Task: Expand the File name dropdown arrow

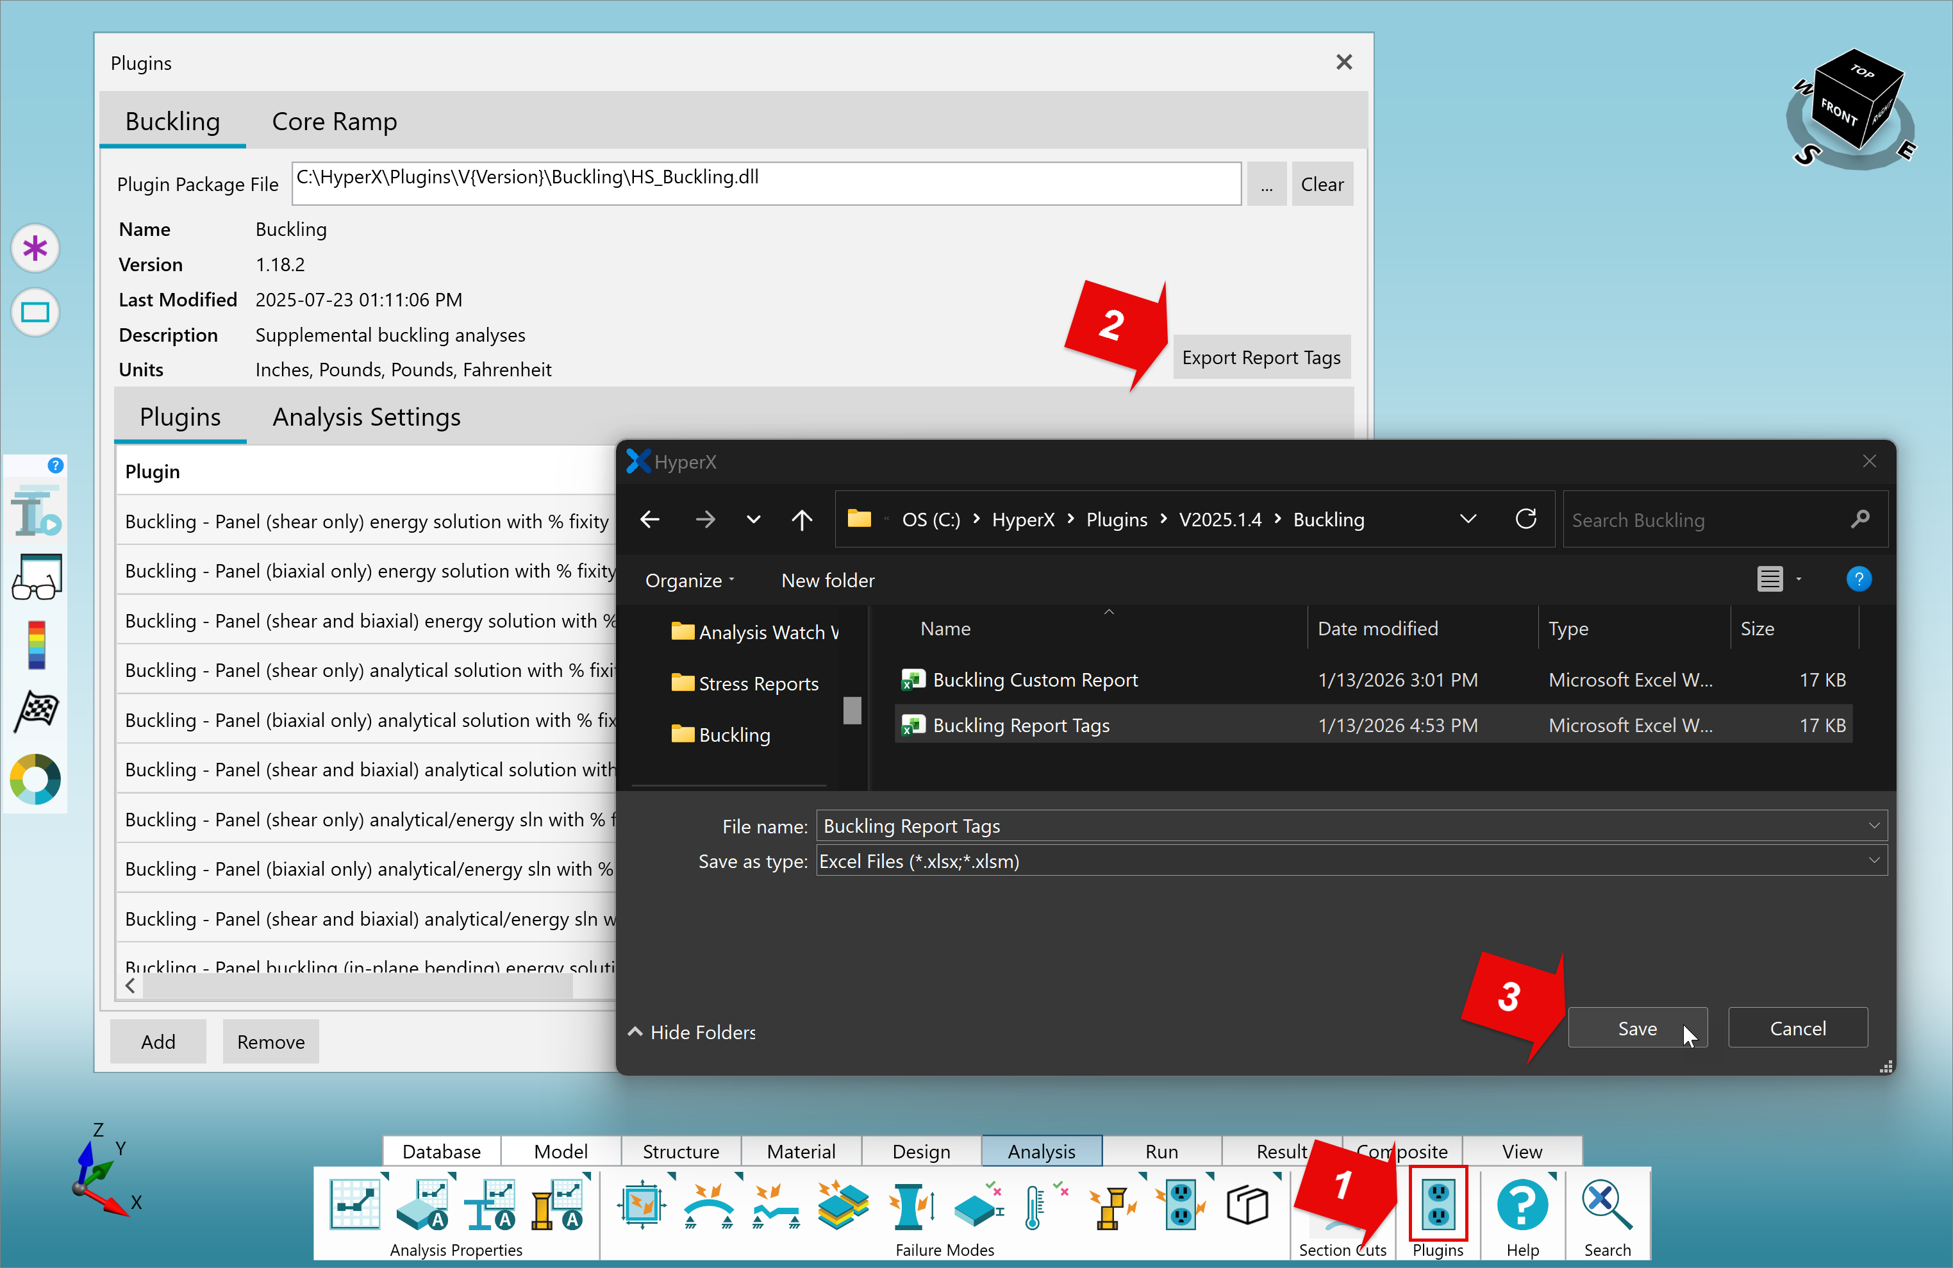Action: pos(1874,826)
